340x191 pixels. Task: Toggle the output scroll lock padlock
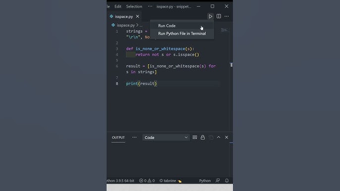click(203, 137)
